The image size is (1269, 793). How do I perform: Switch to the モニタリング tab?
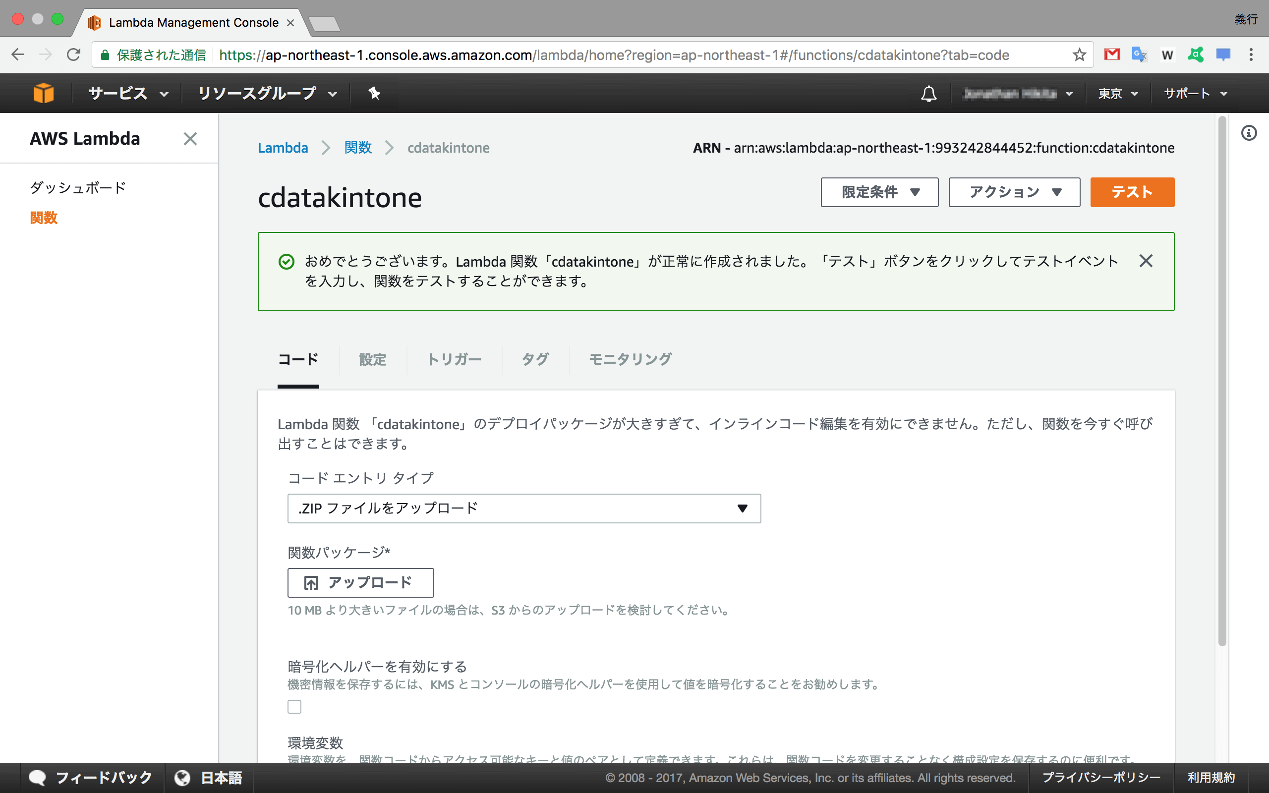click(629, 359)
